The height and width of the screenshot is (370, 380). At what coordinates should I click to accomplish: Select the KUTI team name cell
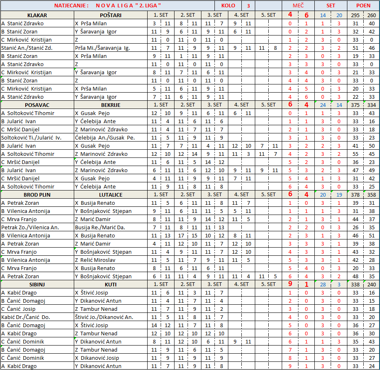(110, 284)
